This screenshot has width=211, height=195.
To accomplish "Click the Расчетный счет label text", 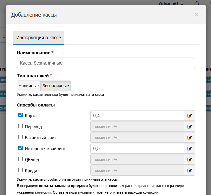I will click(41, 138).
